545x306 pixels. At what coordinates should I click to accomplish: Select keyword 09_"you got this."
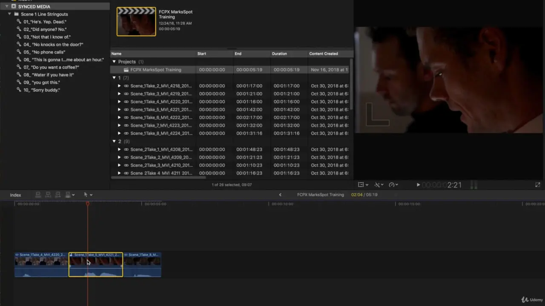click(42, 82)
